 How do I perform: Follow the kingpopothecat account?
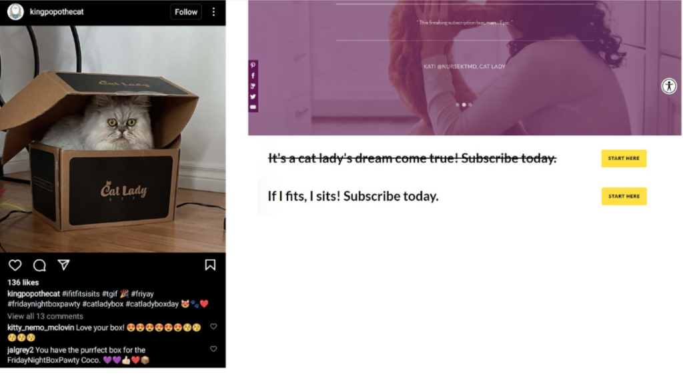click(186, 12)
